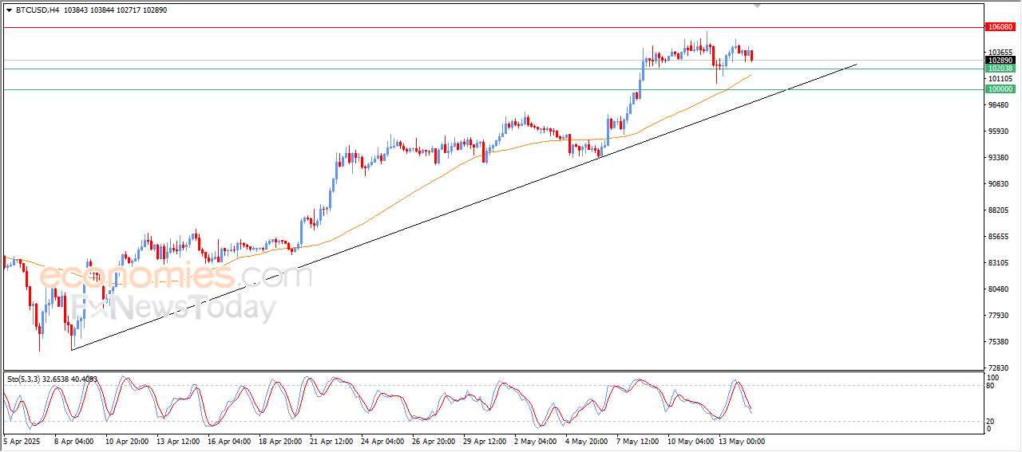
Task: Click the Sto(5,3,3) indicator label
Action: click(52, 379)
